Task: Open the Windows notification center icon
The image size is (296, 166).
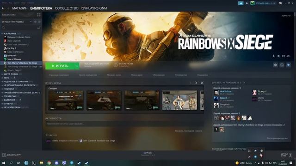Action: point(291,163)
